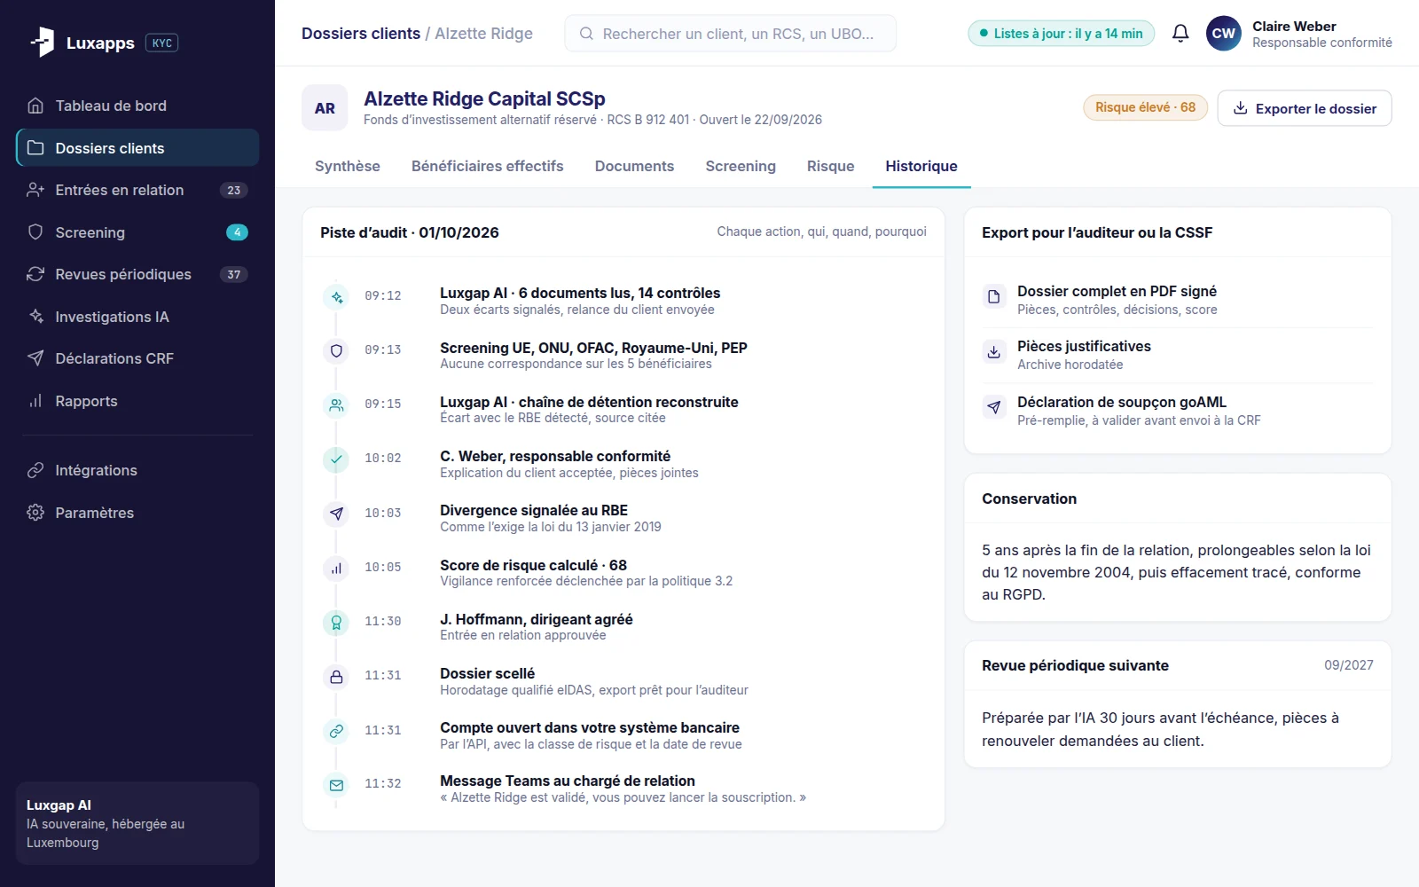Click the client search field
Viewport: 1419px width, 887px height.
coord(730,34)
